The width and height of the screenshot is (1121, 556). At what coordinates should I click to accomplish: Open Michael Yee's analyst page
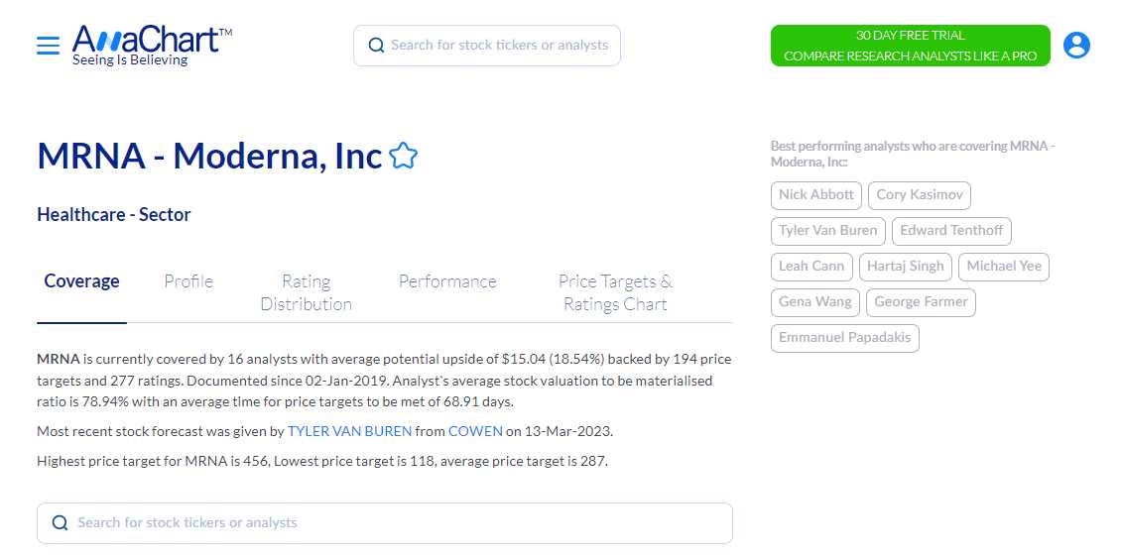[x=1004, y=267]
